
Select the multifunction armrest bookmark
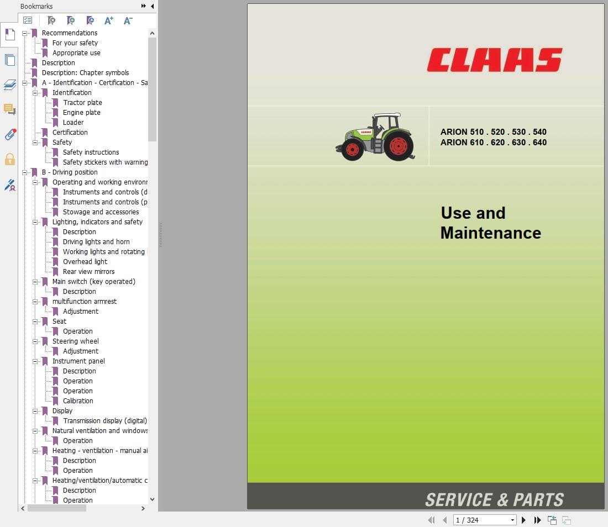click(85, 302)
